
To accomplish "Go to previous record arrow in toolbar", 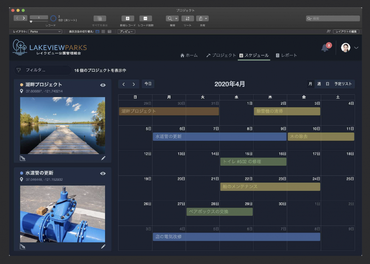I will (17, 18).
